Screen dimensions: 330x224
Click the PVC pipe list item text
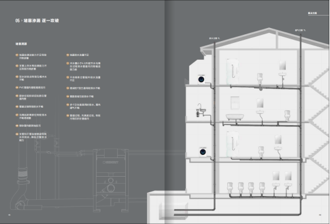coord(32,88)
